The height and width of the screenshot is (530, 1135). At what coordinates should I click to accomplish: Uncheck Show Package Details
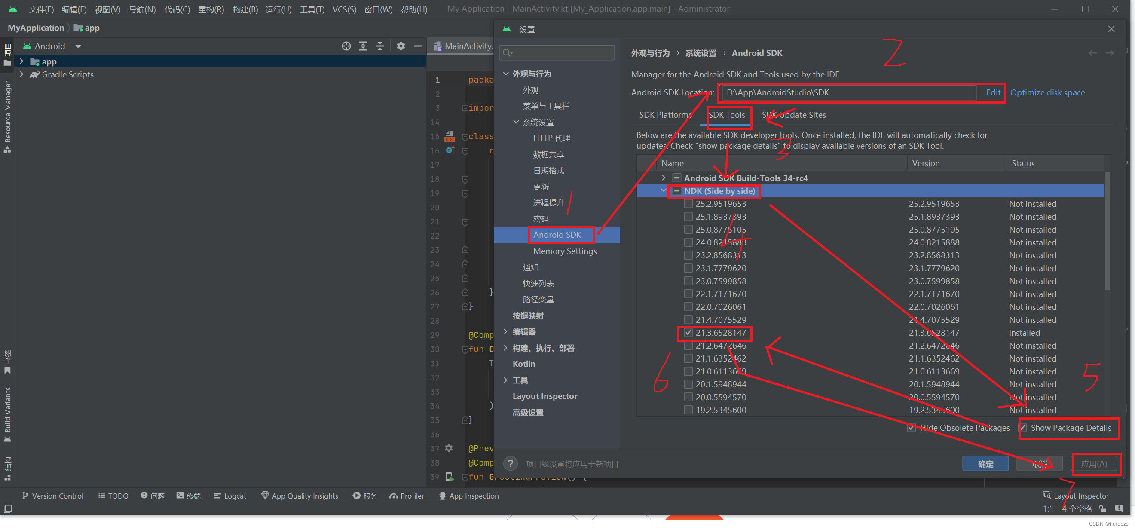tap(1025, 427)
